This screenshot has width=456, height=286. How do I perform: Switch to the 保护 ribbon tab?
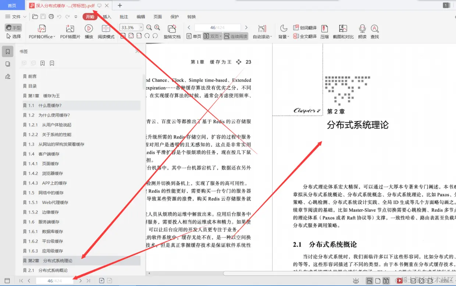[x=175, y=17]
